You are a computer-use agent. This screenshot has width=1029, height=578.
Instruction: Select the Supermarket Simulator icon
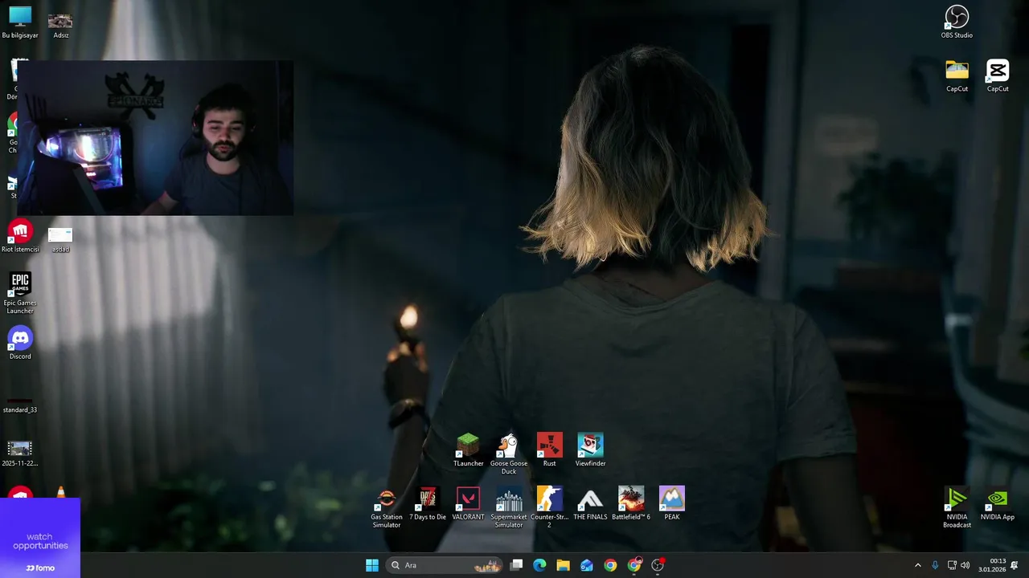pos(509,507)
